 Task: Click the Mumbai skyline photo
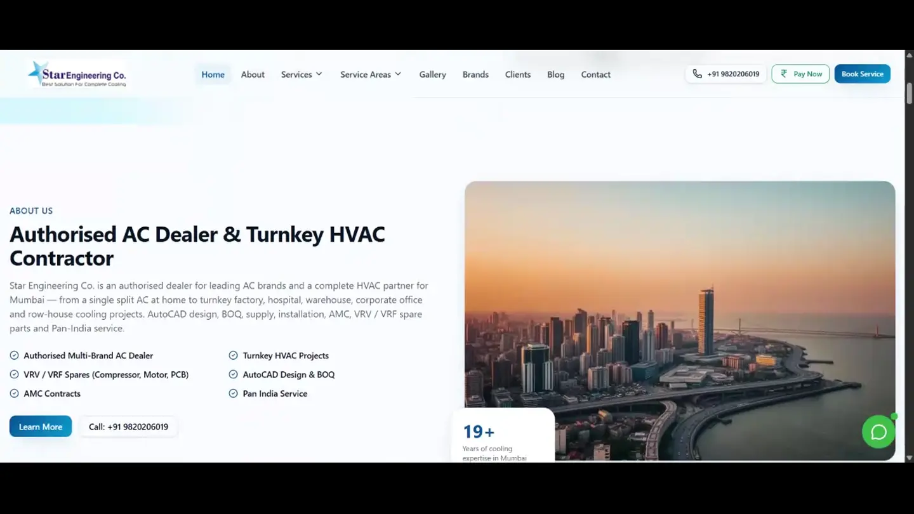pyautogui.click(x=680, y=320)
